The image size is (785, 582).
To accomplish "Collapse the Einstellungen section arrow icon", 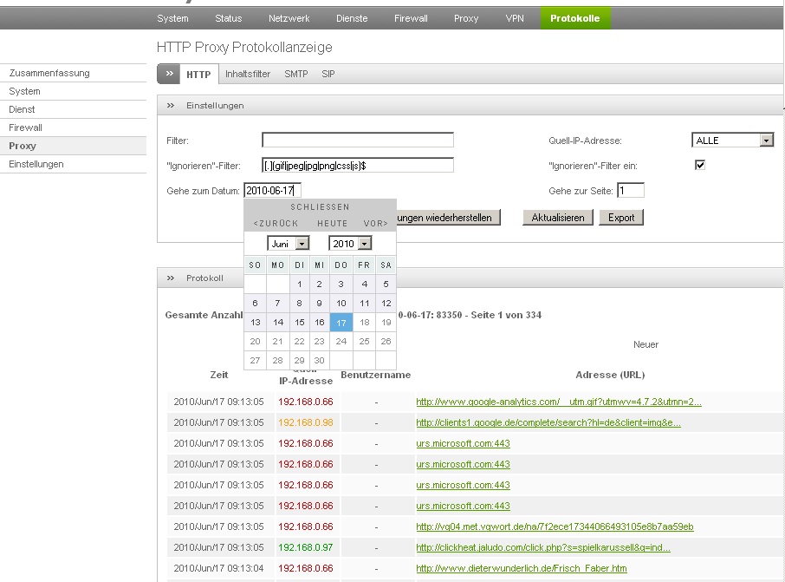I will [171, 106].
